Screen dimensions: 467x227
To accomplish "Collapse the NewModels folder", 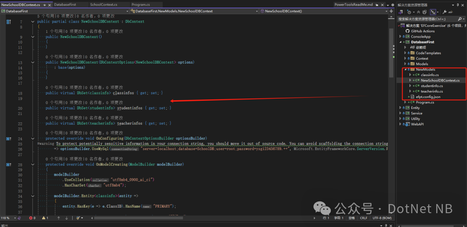I will click(405, 70).
